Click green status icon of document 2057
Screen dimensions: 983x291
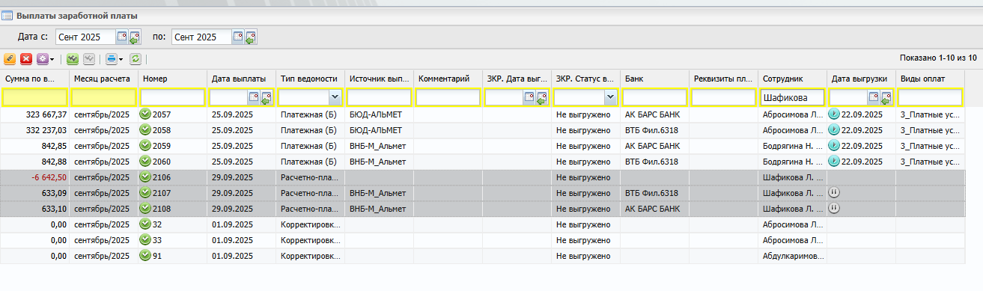(x=145, y=114)
